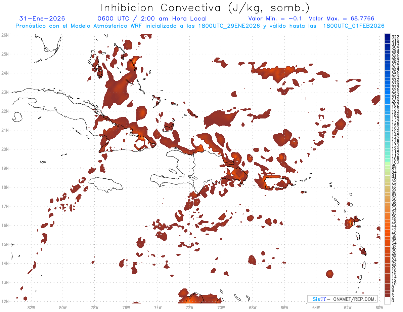Image resolution: width=403 pixels, height=312 pixels.
Task: Click the 17N latitude label
Action: click(5, 206)
